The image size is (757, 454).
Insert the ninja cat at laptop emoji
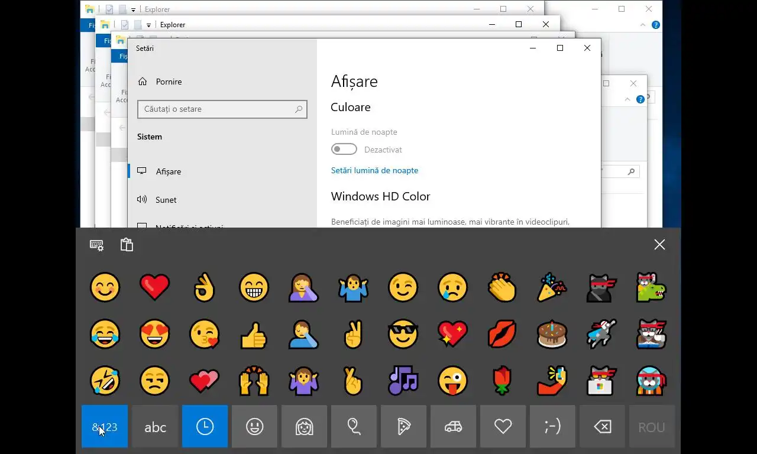(x=601, y=380)
